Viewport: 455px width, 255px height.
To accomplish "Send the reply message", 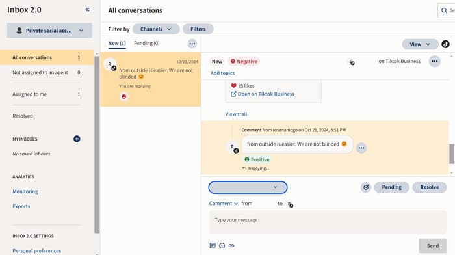I will point(433,246).
